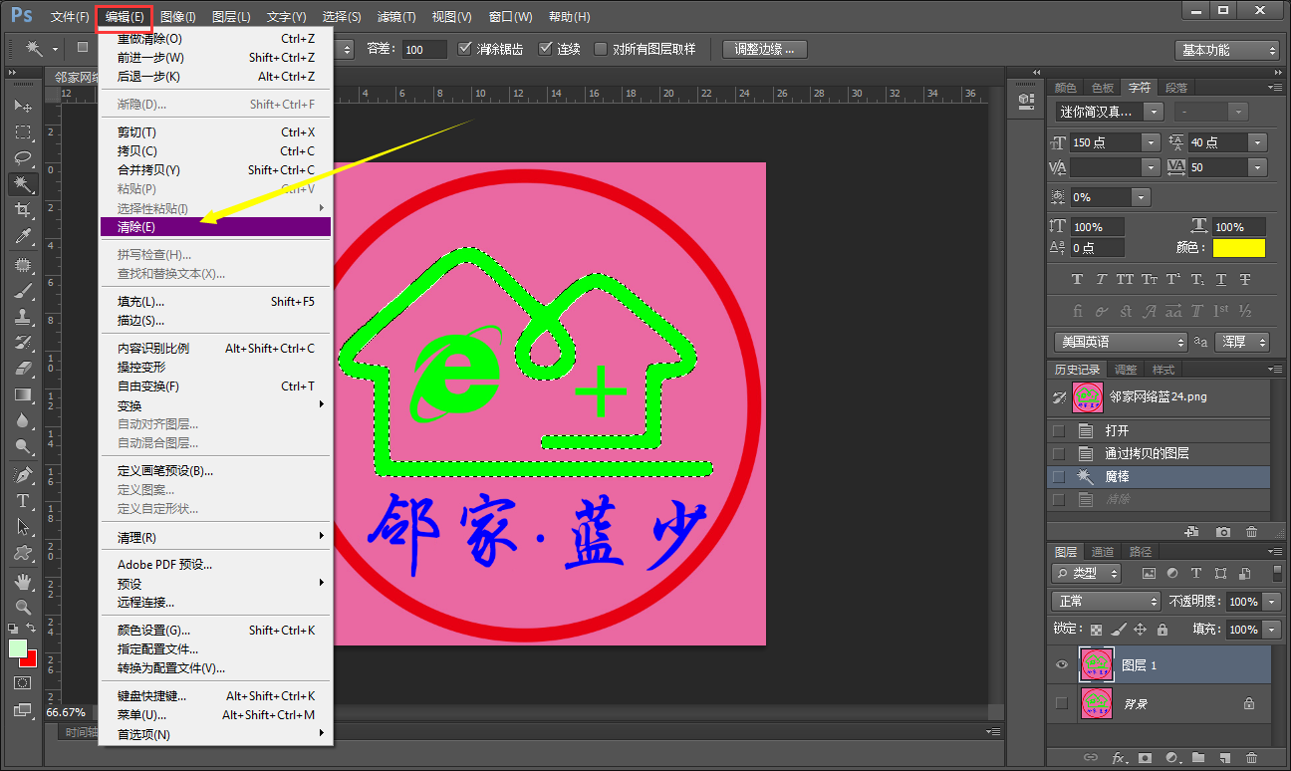
Task: Switch to the 通道 tab
Action: pyautogui.click(x=1103, y=552)
